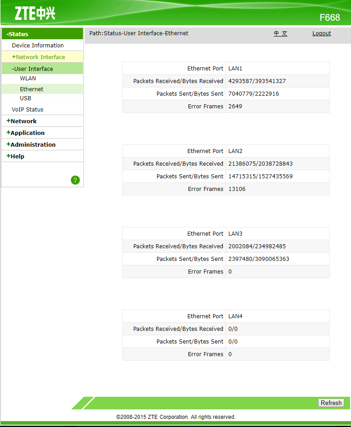This screenshot has width=351, height=427.
Task: Click the ZTE Corporation copyright text
Action: [176, 417]
